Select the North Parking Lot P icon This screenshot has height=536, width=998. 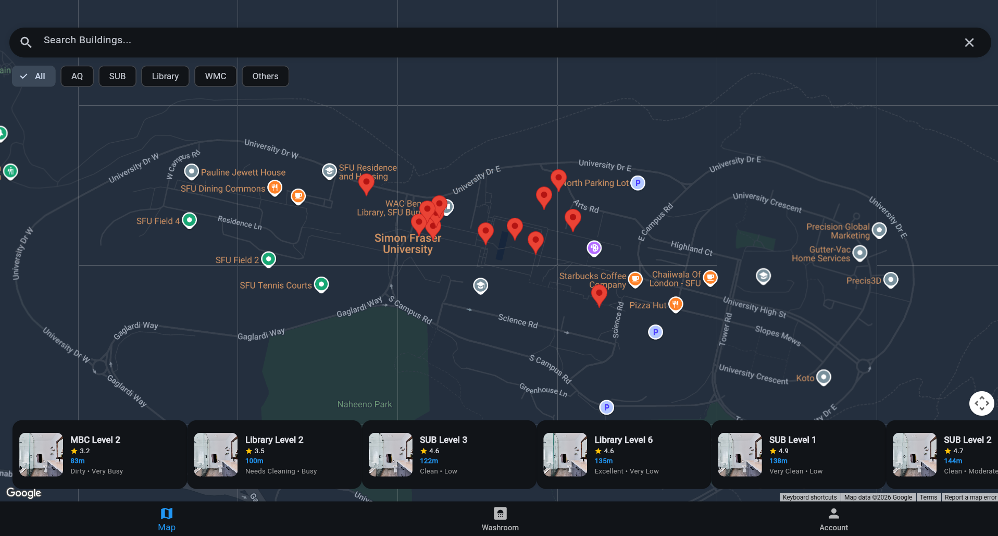point(638,183)
